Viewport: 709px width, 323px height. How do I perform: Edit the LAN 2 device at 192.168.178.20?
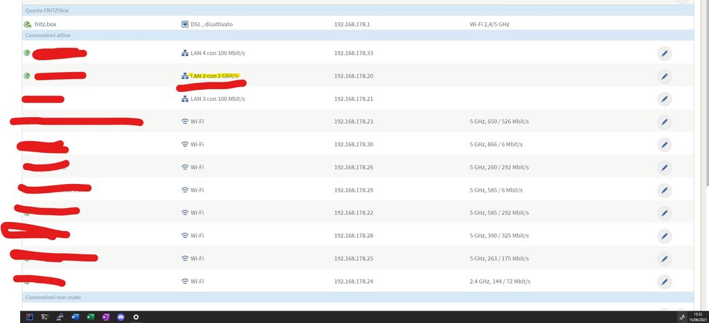(664, 76)
